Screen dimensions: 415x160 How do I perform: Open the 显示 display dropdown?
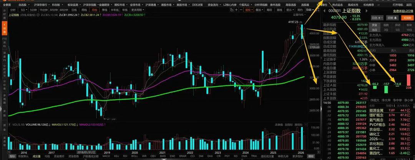pos(290,10)
